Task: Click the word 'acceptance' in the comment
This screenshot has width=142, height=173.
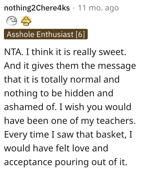Action: pyautogui.click(x=28, y=163)
